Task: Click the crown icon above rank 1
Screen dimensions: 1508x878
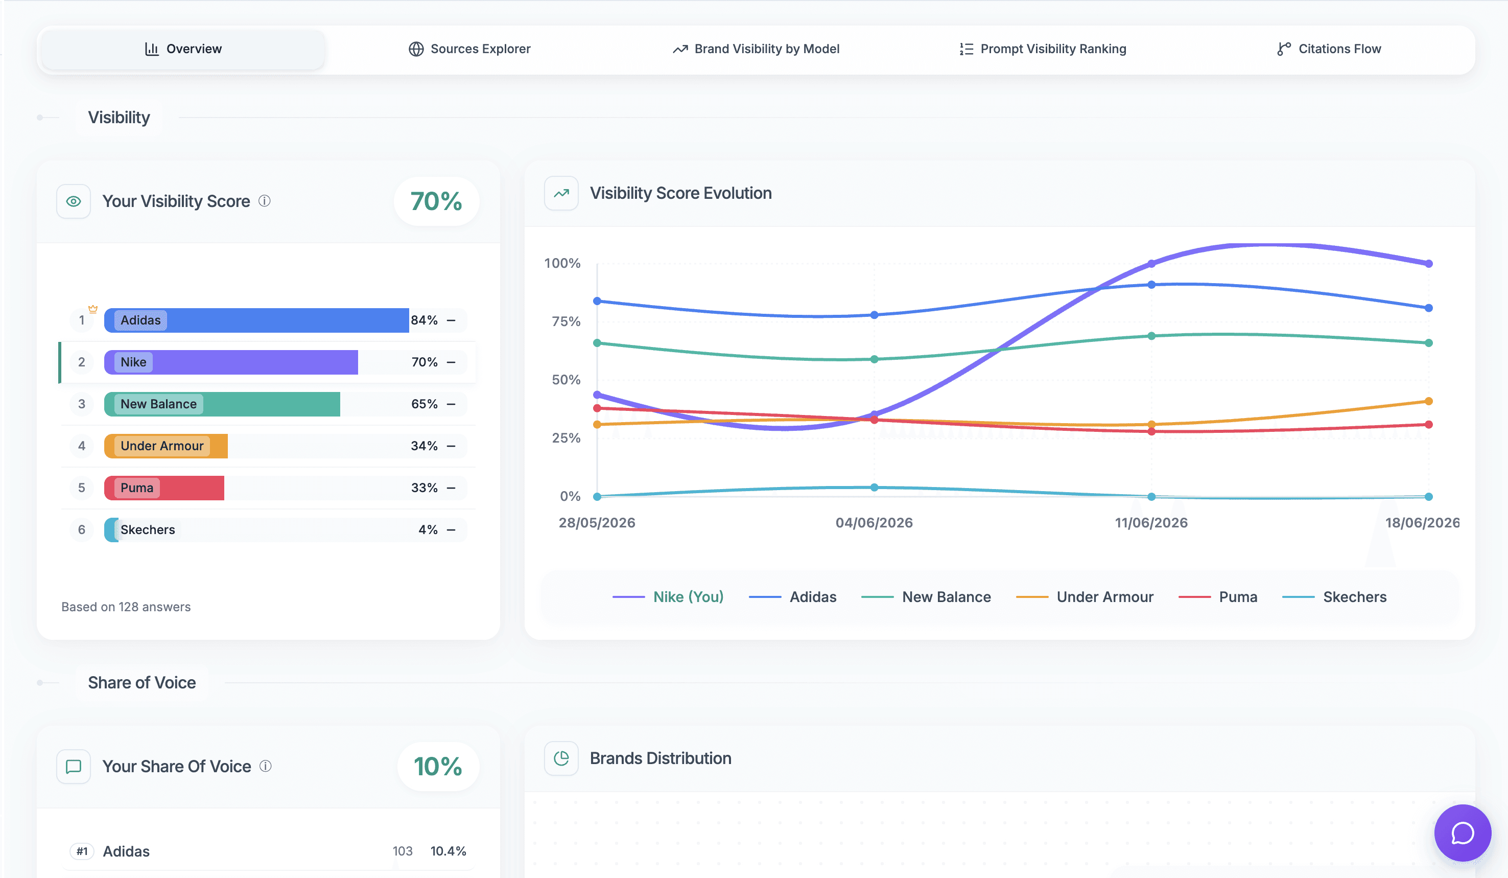Action: click(x=93, y=309)
